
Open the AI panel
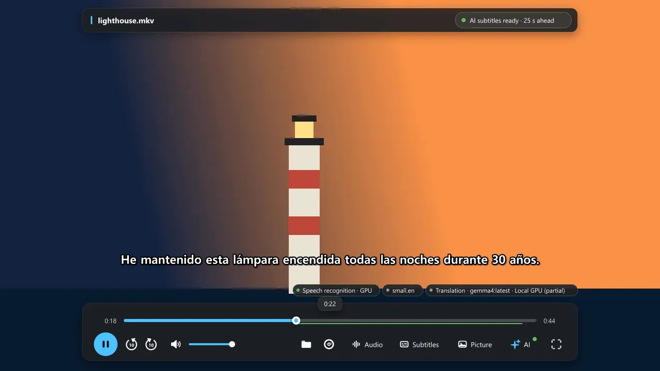(x=521, y=344)
